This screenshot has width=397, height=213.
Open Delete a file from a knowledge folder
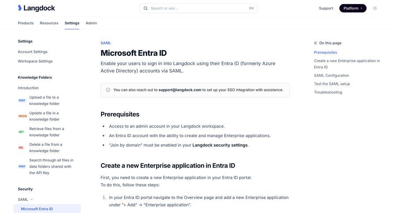pyautogui.click(x=45, y=147)
